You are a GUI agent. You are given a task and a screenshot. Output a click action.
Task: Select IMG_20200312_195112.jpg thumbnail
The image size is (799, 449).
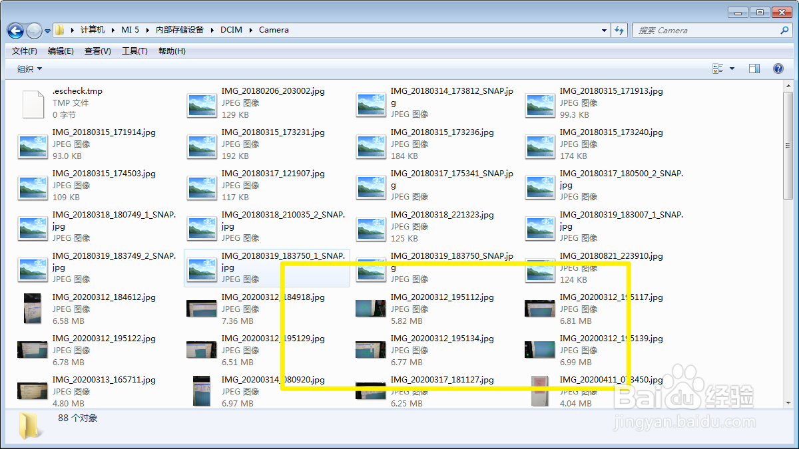pyautogui.click(x=372, y=308)
